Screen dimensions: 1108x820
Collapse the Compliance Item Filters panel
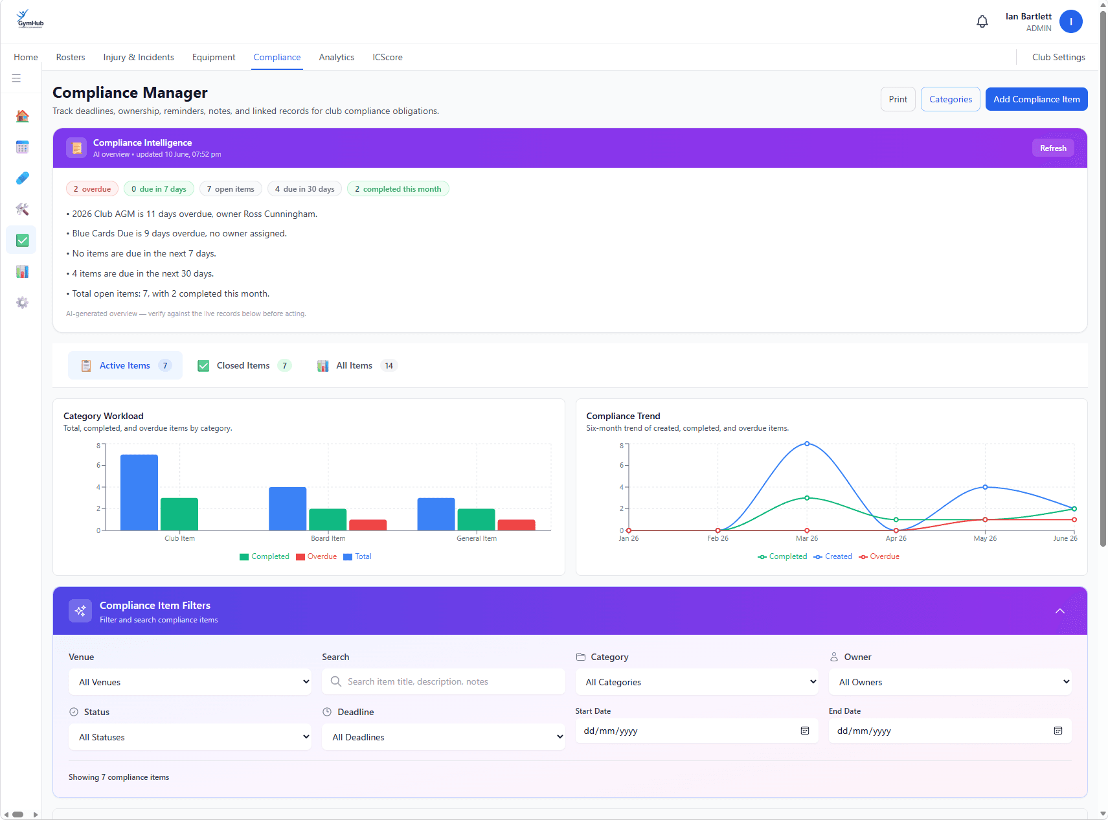(1060, 611)
